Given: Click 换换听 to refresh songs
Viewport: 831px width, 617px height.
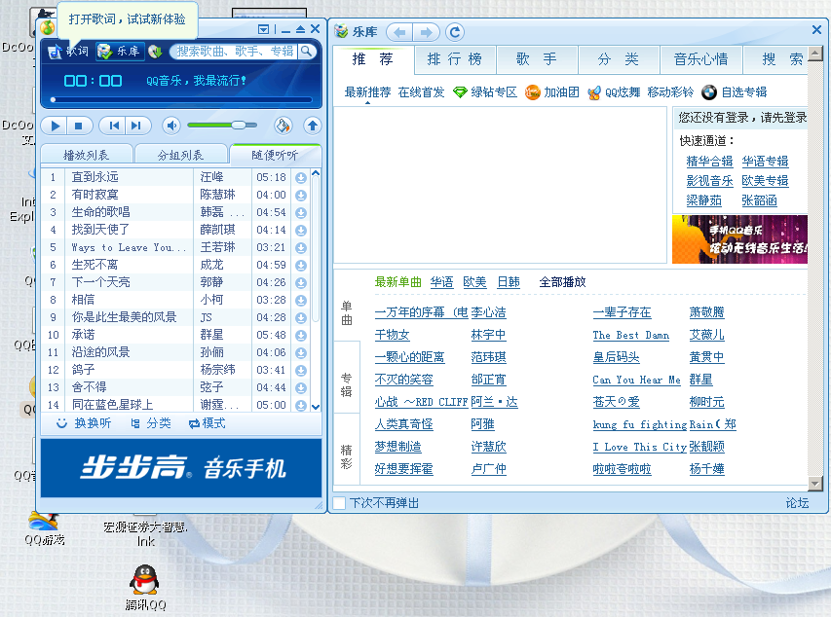Looking at the screenshot, I should coord(84,423).
